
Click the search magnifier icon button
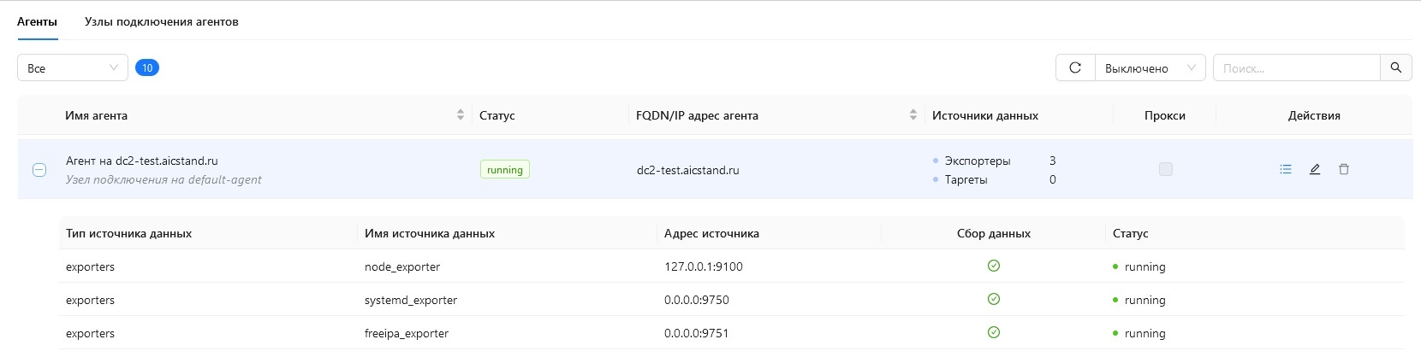(x=1395, y=67)
